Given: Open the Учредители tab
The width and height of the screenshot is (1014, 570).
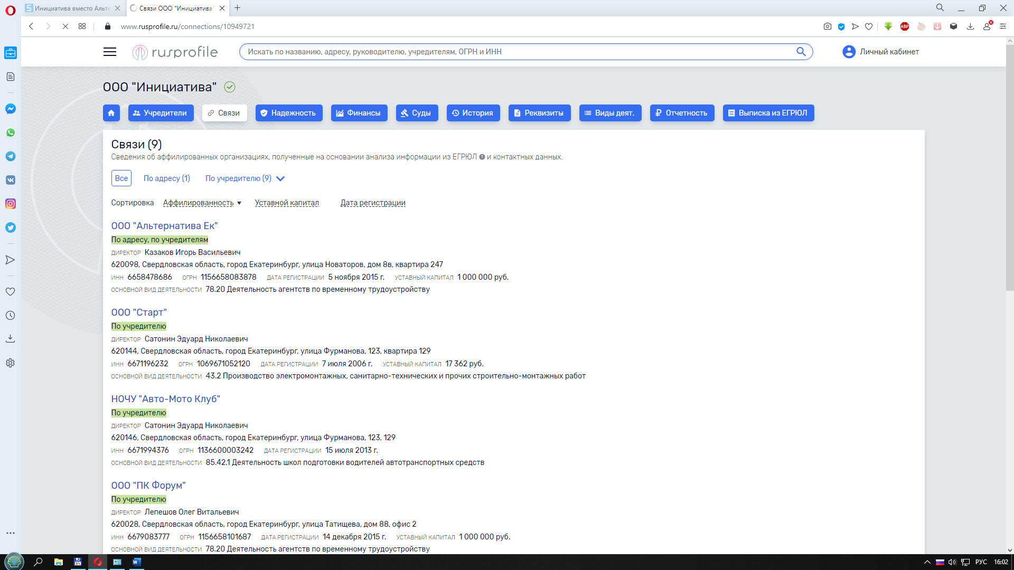Looking at the screenshot, I should [x=161, y=113].
